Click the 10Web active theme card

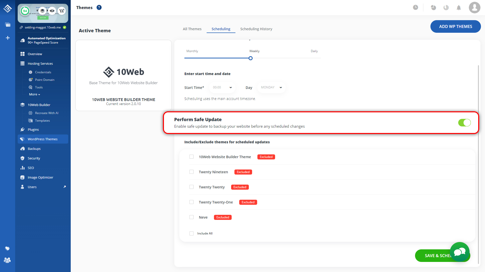124,75
